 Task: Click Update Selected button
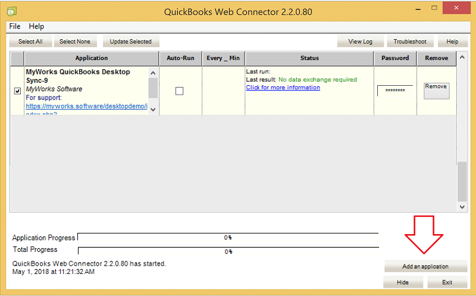[131, 41]
